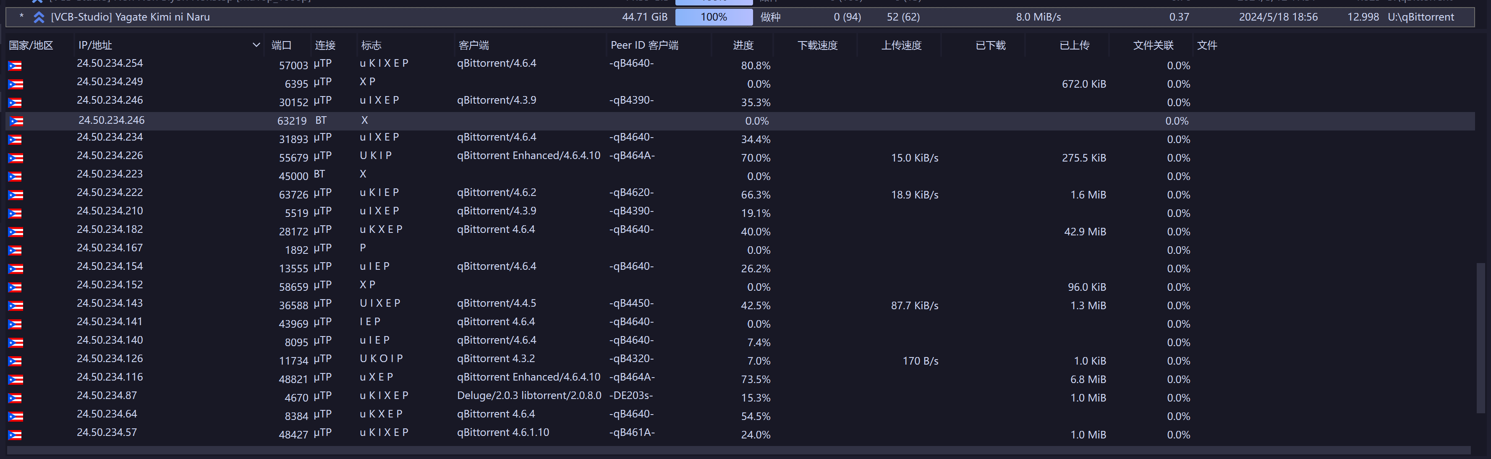Click the flag icon for peer 24.50.234.141

click(15, 325)
